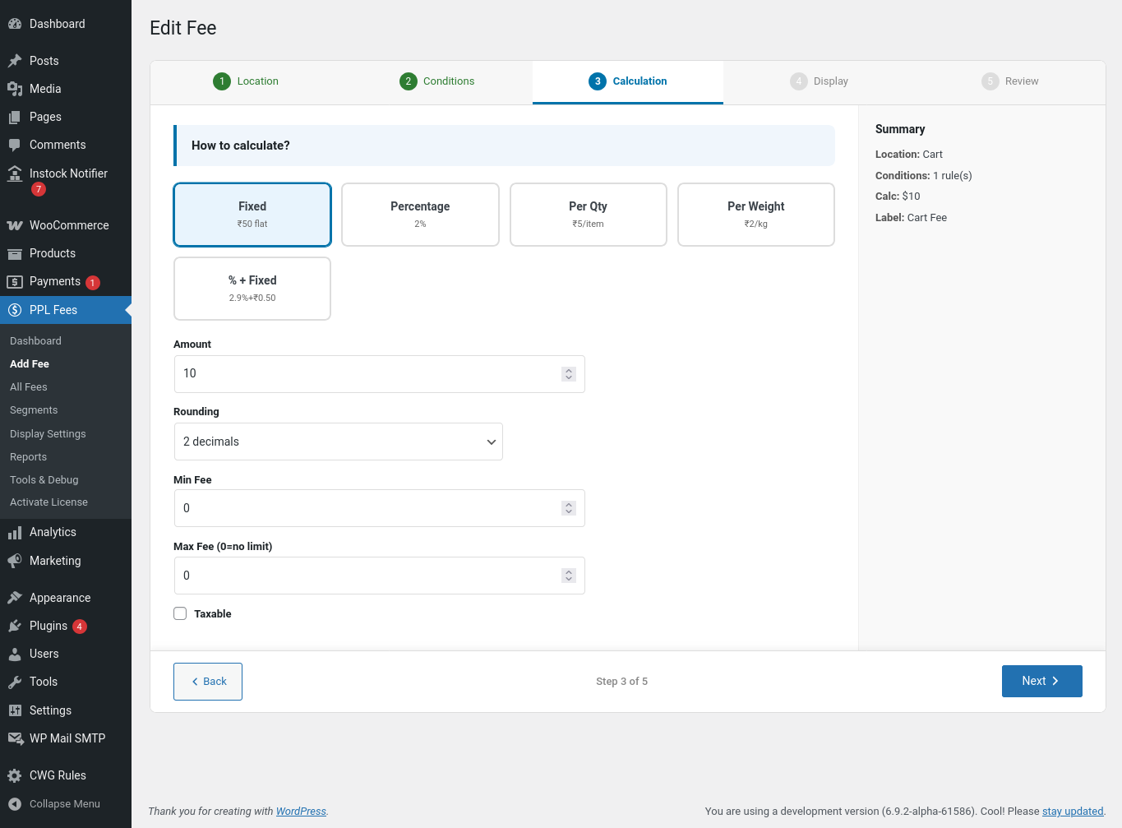Click the CWG Rules gear icon
This screenshot has width=1122, height=828.
click(x=15, y=775)
